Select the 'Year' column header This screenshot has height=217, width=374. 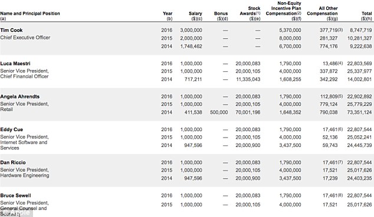click(x=168, y=14)
